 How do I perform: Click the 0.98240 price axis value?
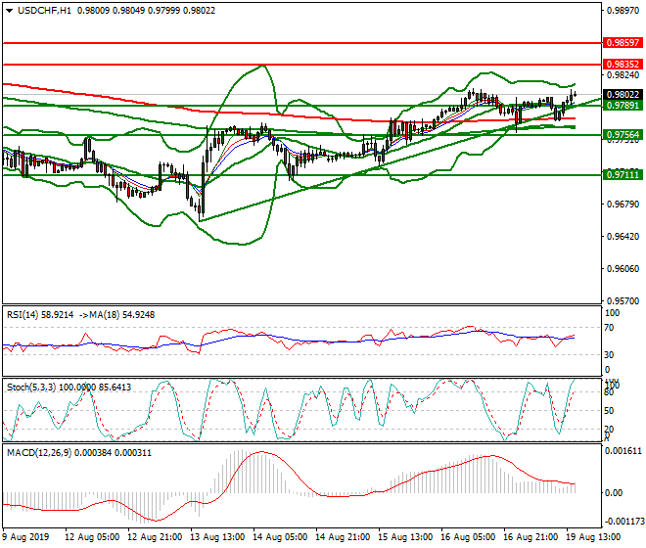tap(623, 75)
